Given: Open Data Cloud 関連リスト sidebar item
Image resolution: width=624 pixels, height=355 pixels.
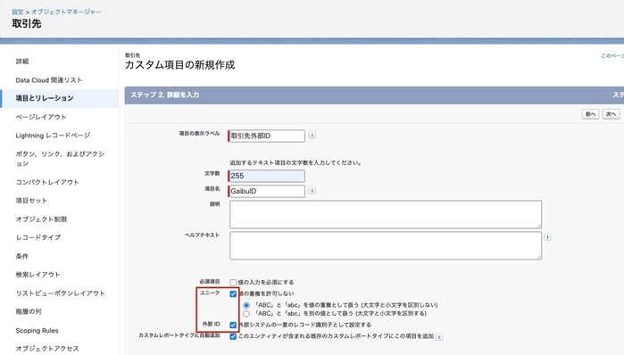Looking at the screenshot, I should (x=49, y=80).
